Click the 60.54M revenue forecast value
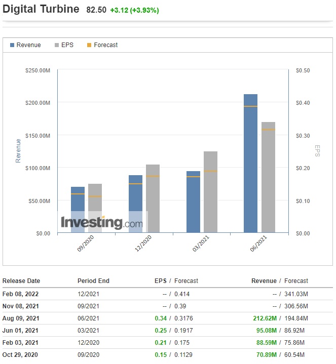This screenshot has height=364, width=336. click(x=294, y=355)
